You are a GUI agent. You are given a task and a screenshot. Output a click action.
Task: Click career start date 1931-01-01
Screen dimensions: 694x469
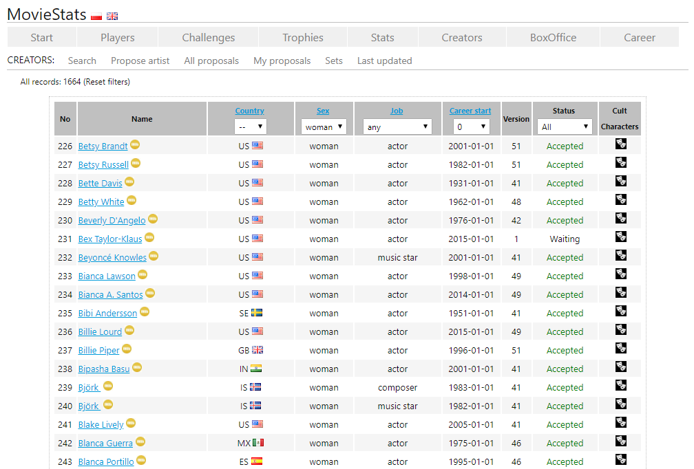point(471,183)
